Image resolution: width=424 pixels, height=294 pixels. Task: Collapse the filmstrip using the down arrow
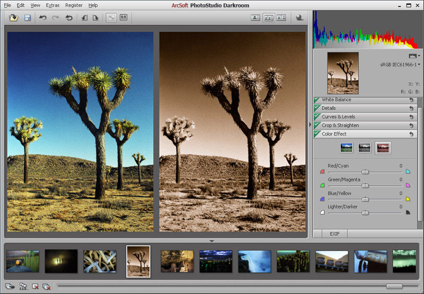tap(211, 241)
